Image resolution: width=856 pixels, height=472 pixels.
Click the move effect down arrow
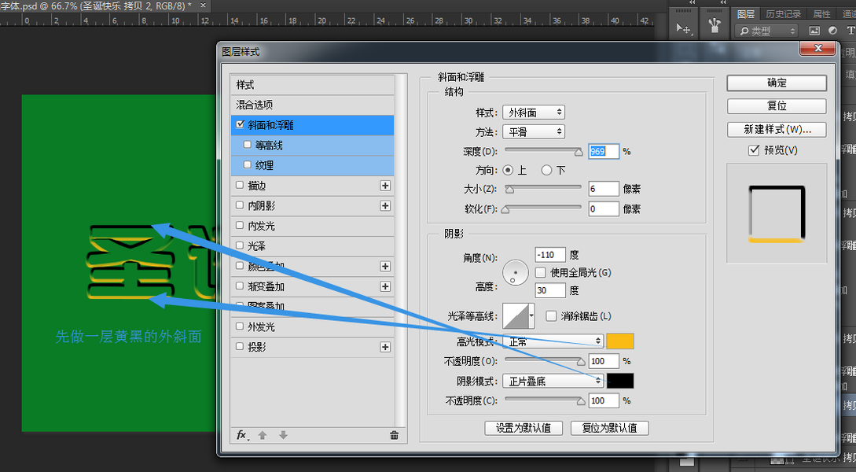point(283,435)
